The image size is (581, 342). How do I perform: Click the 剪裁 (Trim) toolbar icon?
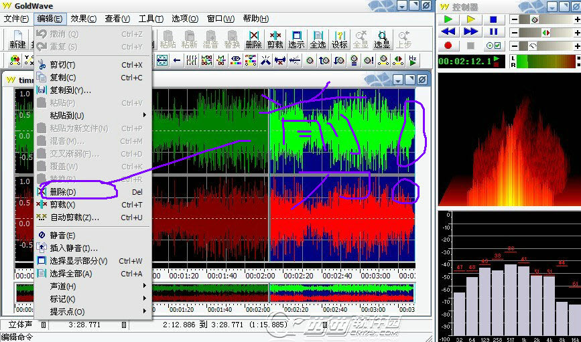(x=275, y=39)
